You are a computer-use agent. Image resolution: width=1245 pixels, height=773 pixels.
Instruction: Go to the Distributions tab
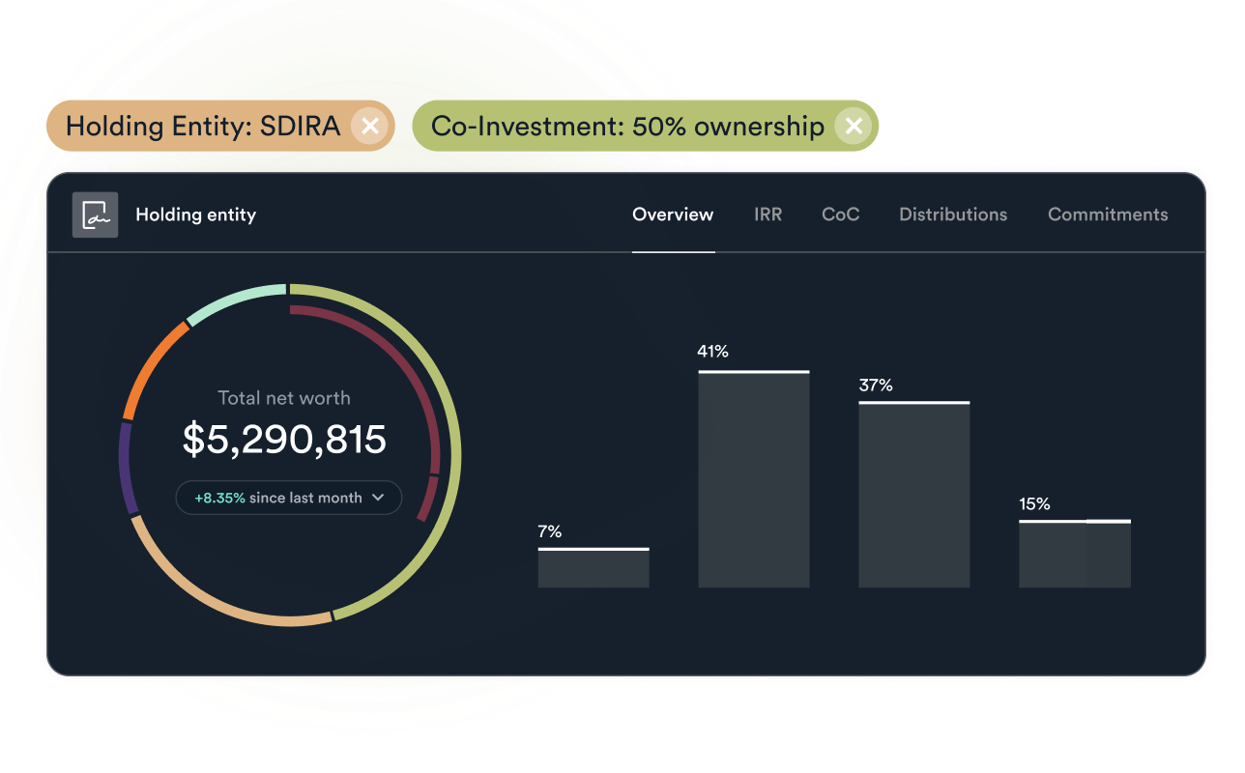pyautogui.click(x=953, y=215)
